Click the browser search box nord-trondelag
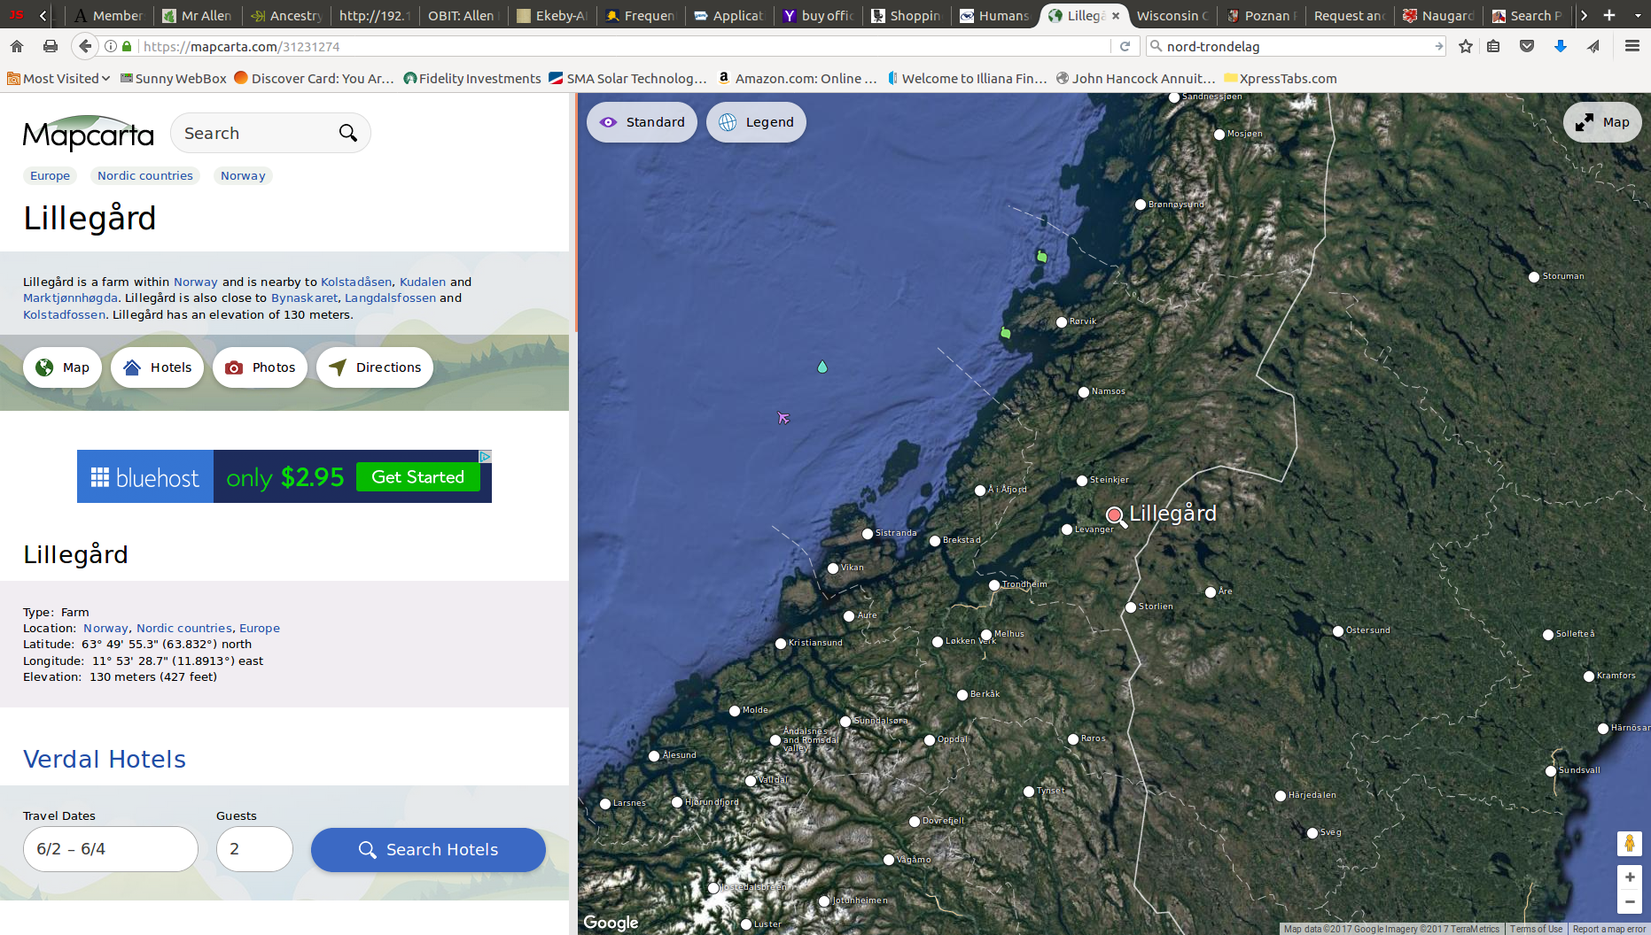1651x935 pixels. coord(1294,46)
